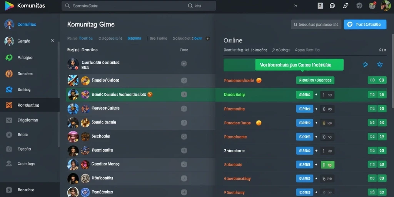Image resolution: width=394 pixels, height=197 pixels.
Task: Toggle checkmark for the Goodim Meneg row
Action: (184, 164)
